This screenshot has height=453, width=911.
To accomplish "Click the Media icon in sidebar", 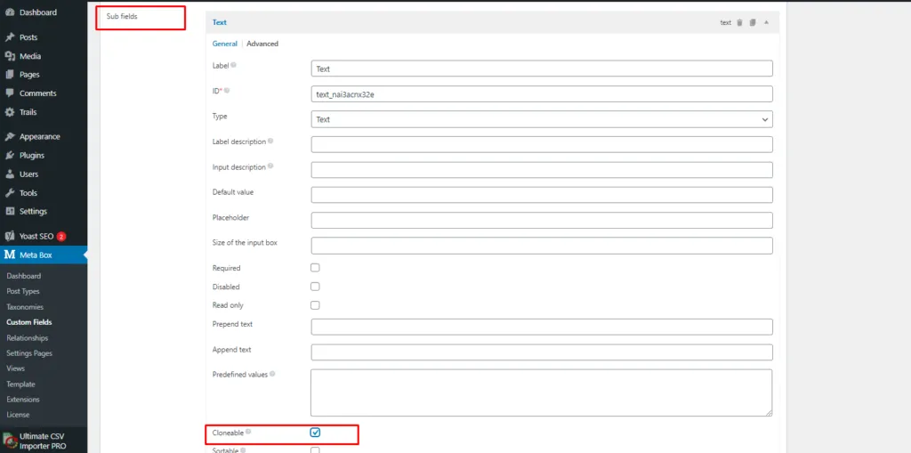I will click(9, 56).
